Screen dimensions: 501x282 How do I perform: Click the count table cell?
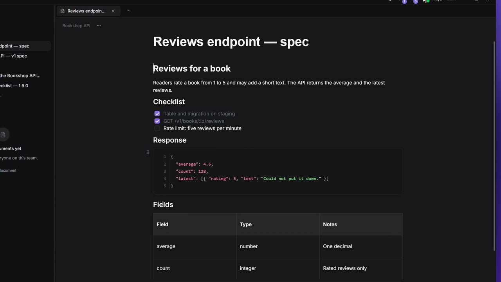tap(195, 268)
